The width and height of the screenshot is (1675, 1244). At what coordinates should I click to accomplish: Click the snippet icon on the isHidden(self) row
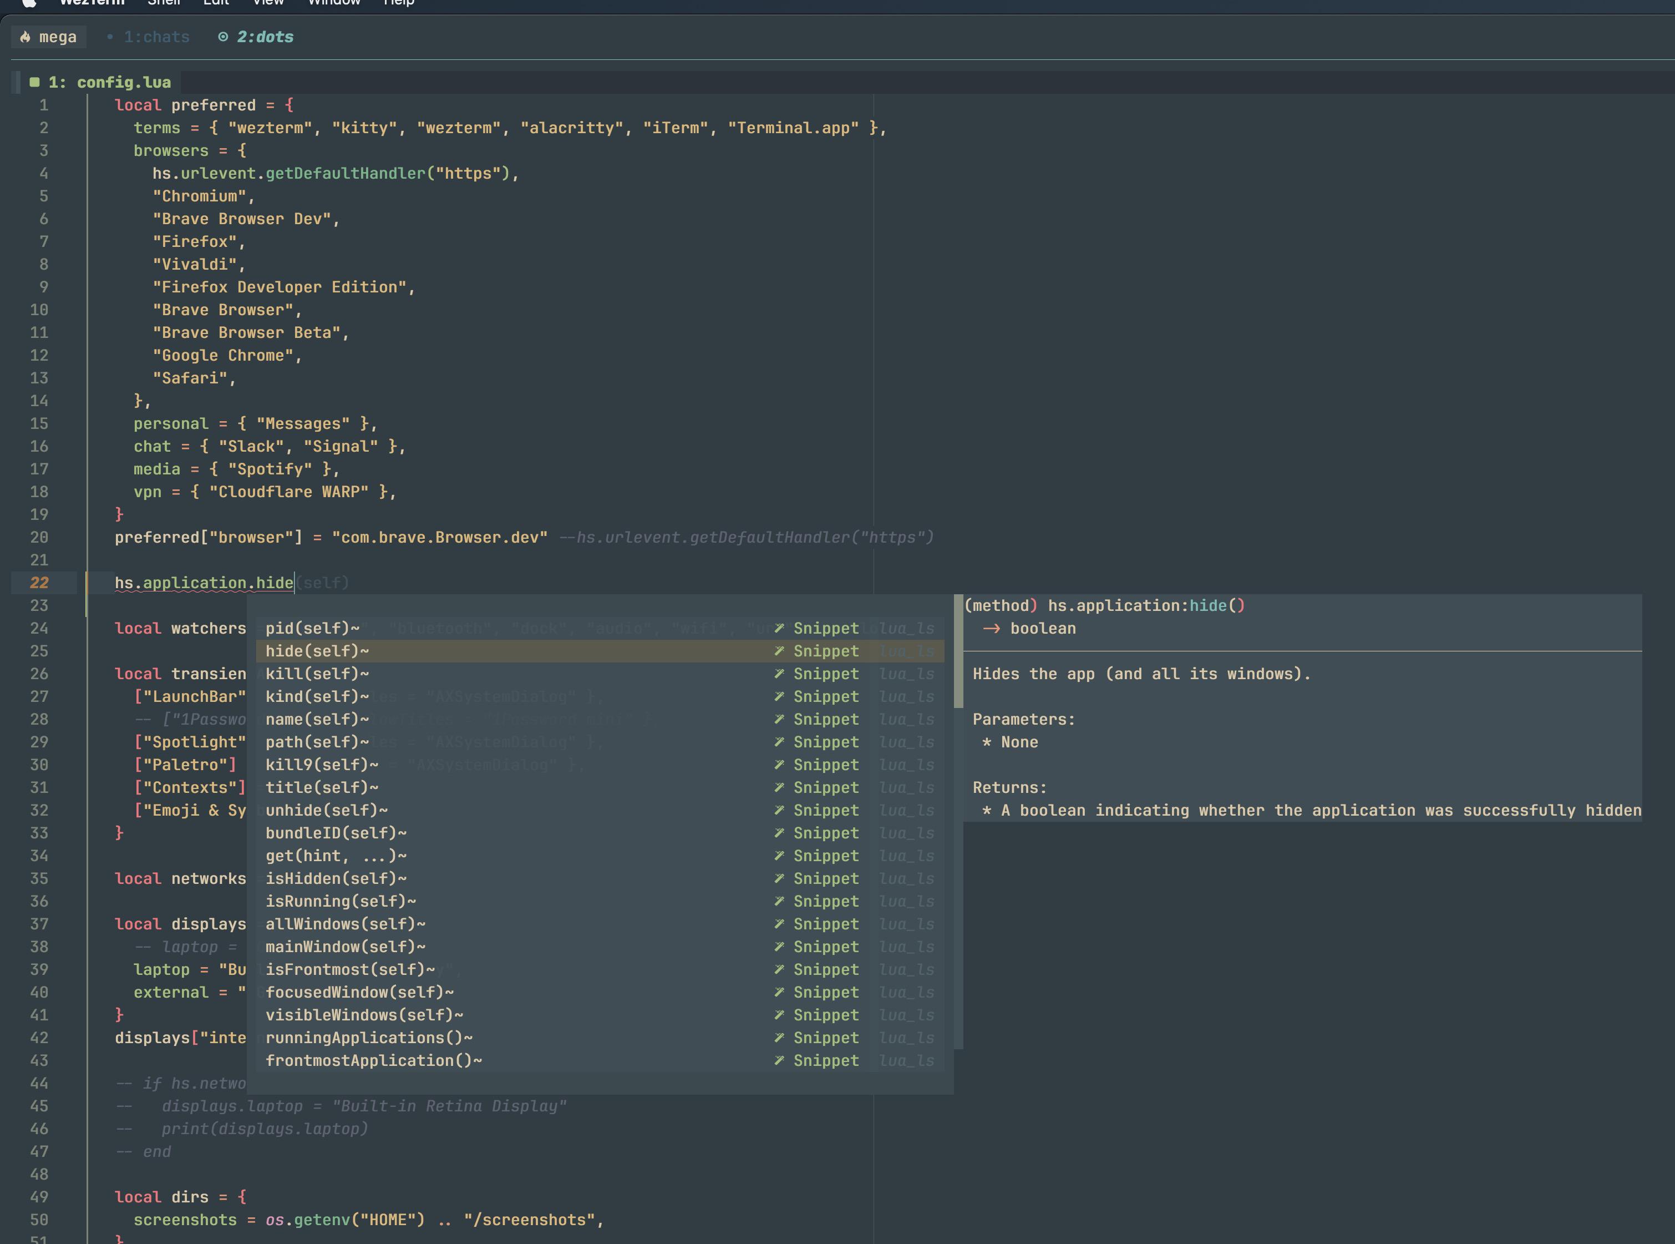click(x=780, y=878)
